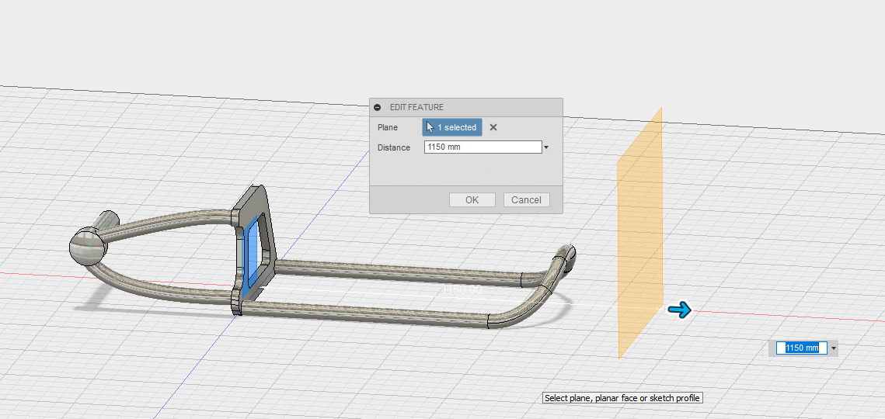Click the Distance input in the dialog
Screen dimensions: 885x419
[x=483, y=147]
